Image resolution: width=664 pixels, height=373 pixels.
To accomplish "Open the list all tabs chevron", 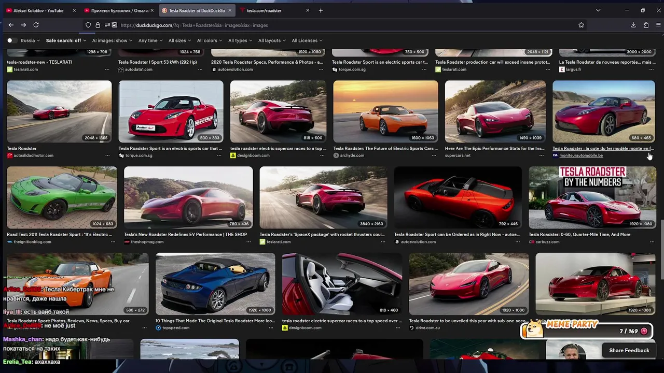I will tap(598, 10).
